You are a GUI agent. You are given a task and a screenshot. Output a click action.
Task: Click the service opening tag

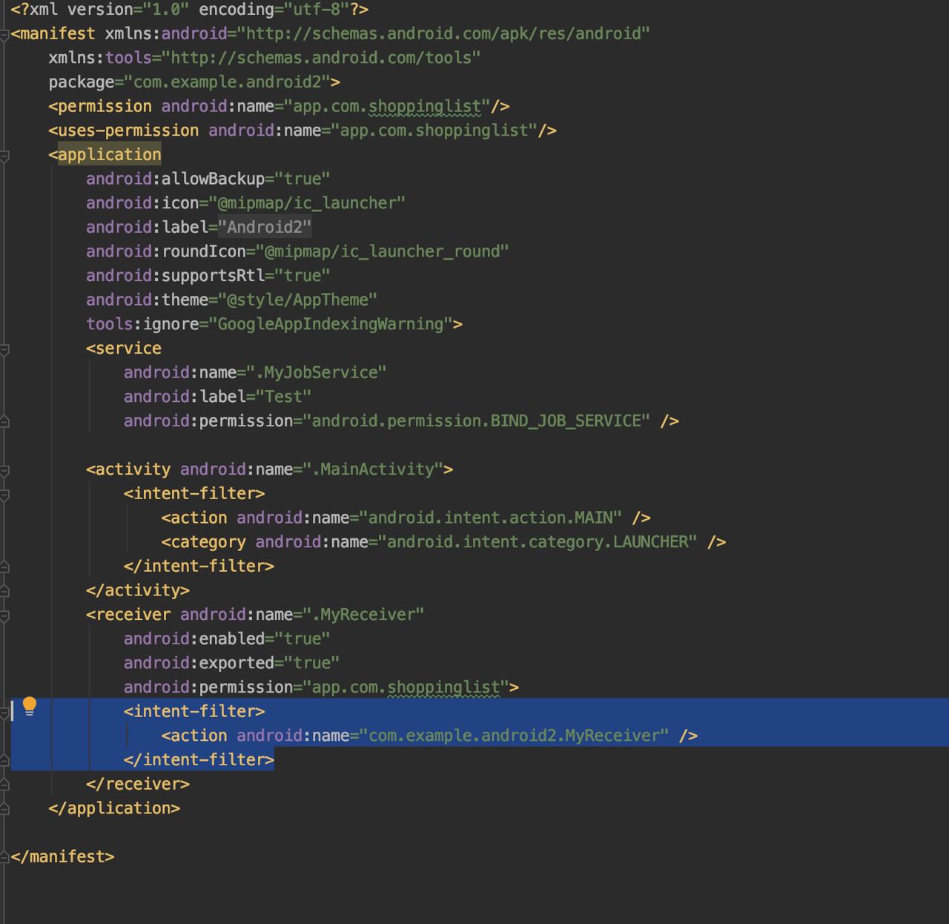coord(124,349)
